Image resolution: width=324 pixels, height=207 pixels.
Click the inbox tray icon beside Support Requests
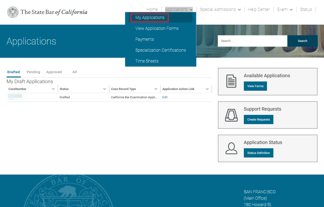(231, 115)
